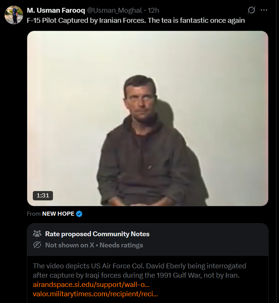Open the tweet text about F-15 pilot
This screenshot has width=279, height=303.
point(136,21)
